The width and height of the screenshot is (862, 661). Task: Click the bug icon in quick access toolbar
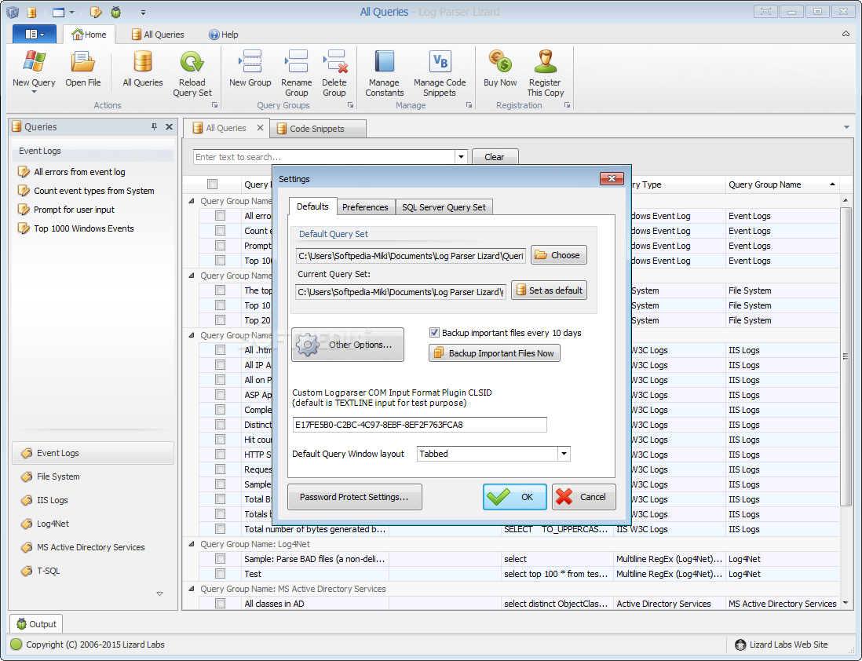click(116, 12)
